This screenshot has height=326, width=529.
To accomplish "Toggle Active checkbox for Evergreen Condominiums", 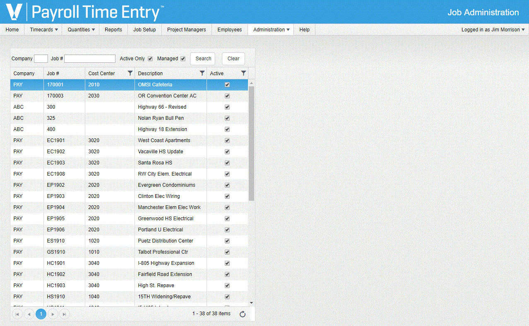I will click(227, 185).
